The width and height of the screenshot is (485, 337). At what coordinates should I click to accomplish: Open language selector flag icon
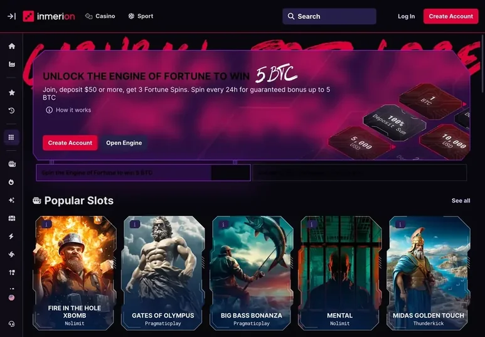11,297
